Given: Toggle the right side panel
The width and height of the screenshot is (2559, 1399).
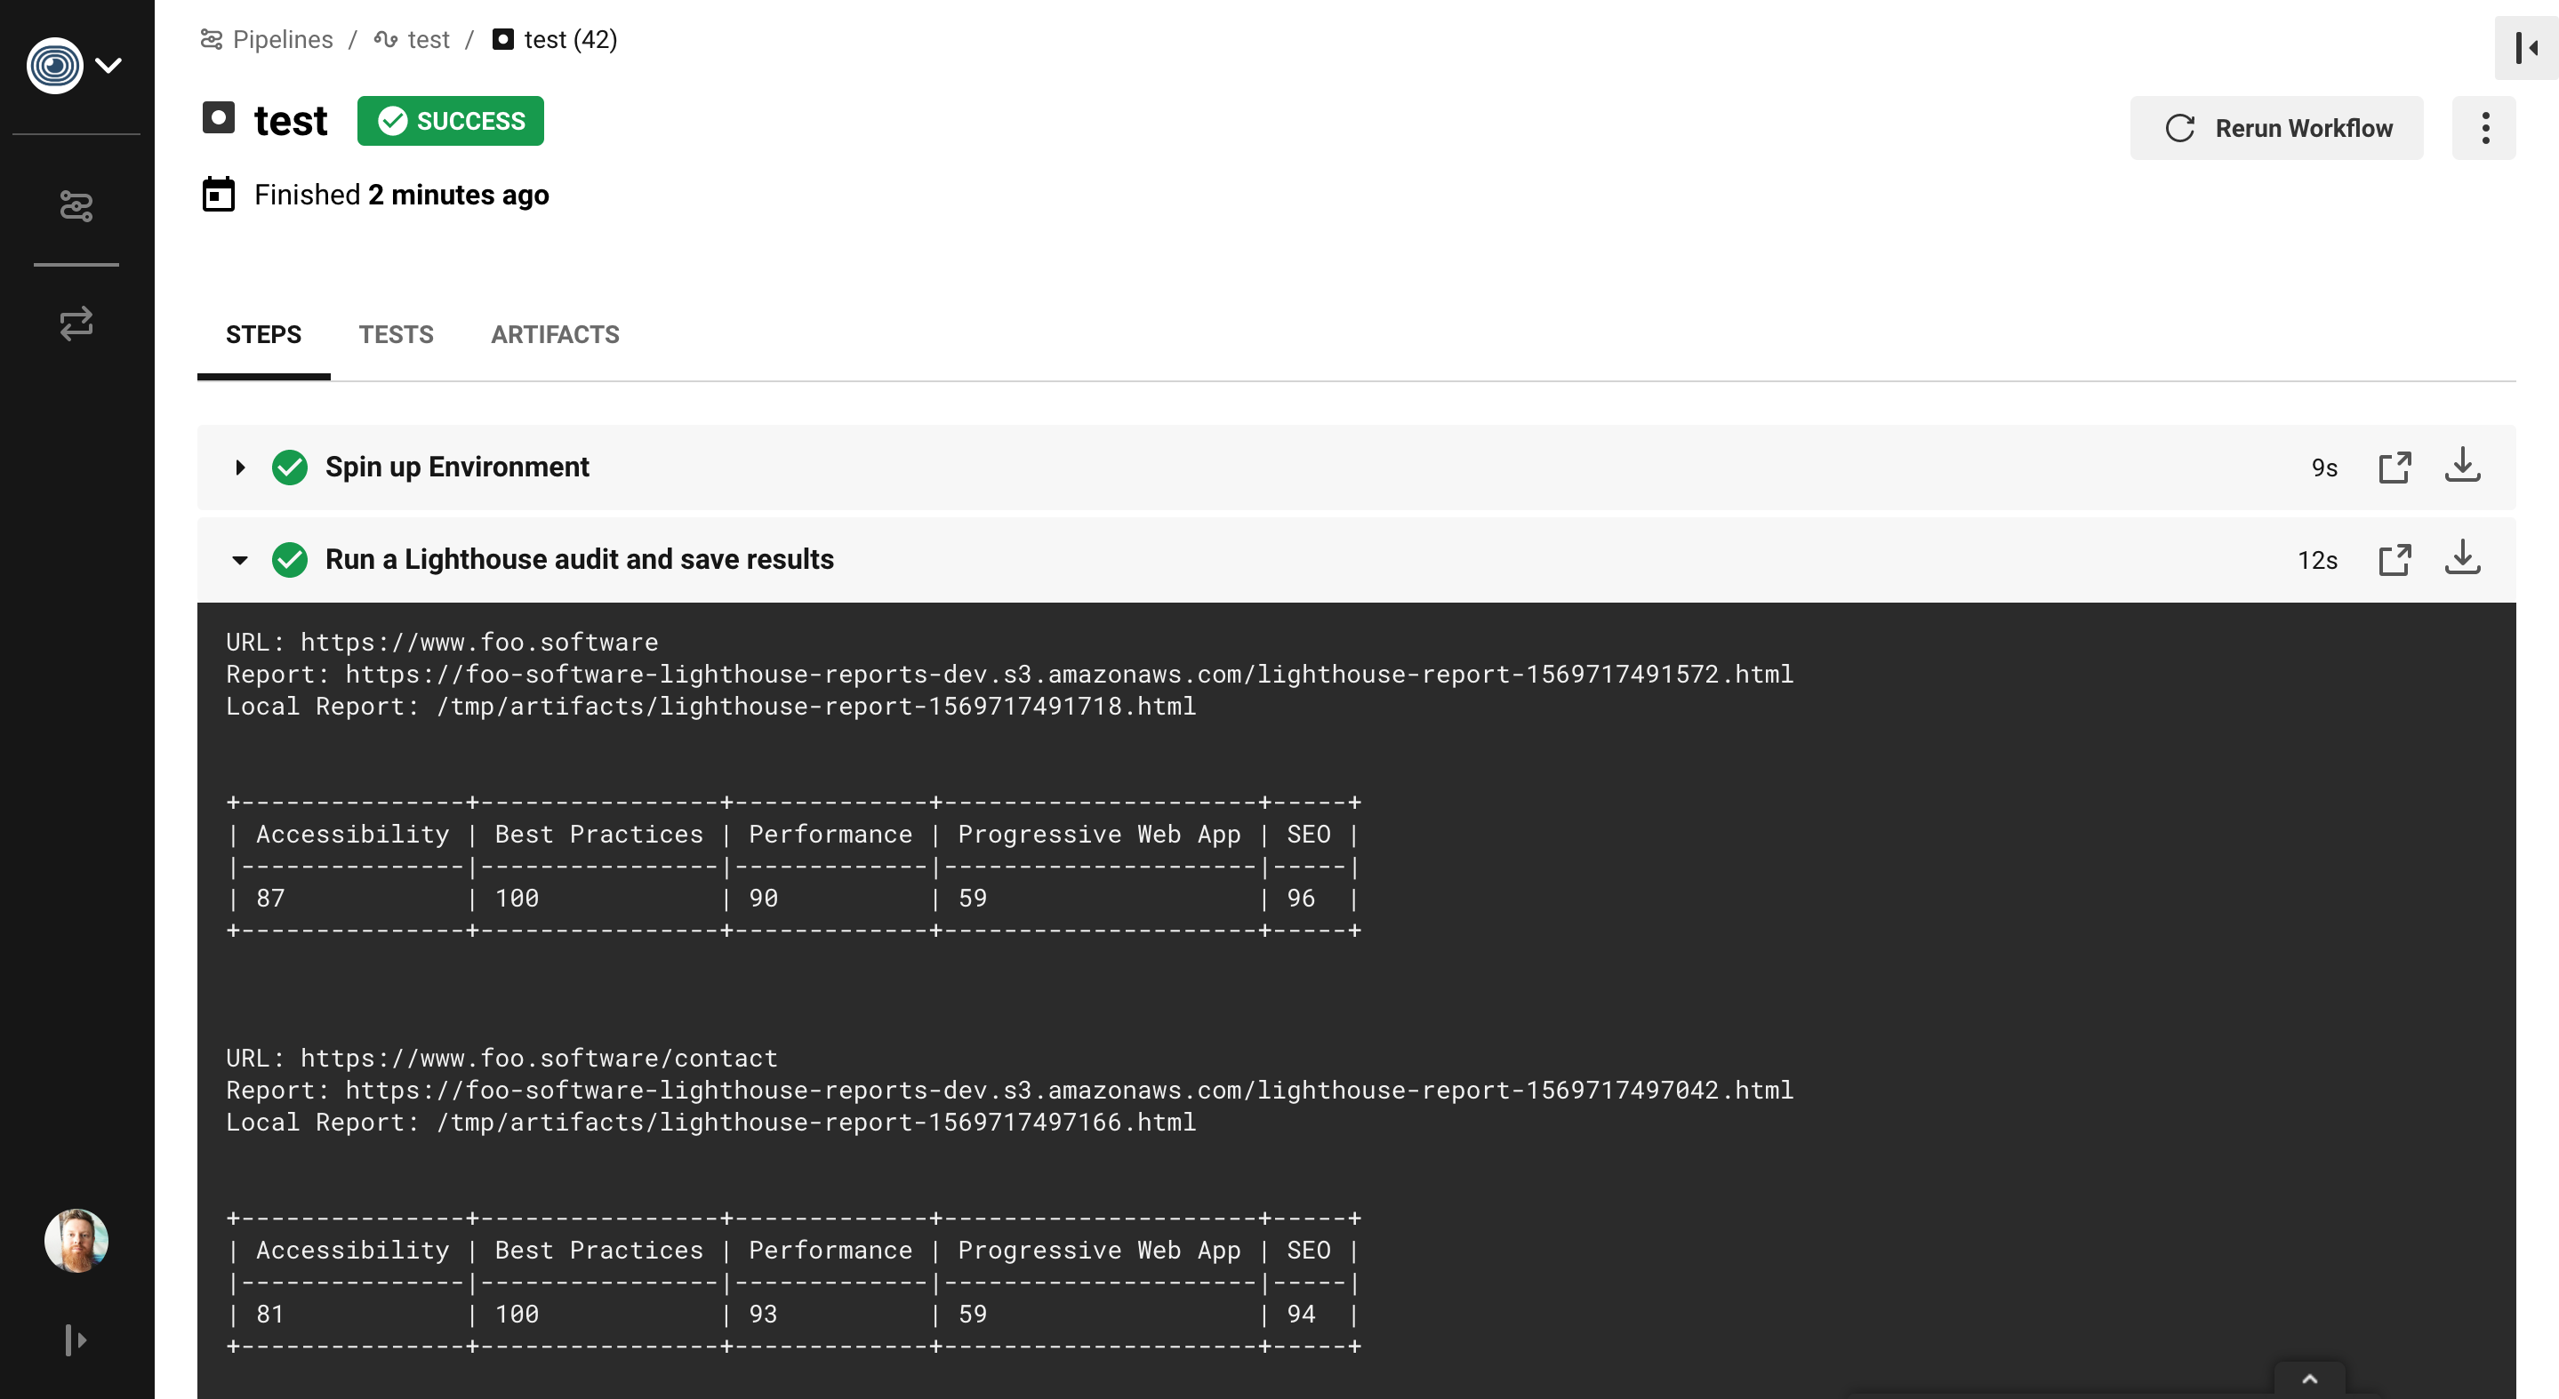Looking at the screenshot, I should point(2525,48).
